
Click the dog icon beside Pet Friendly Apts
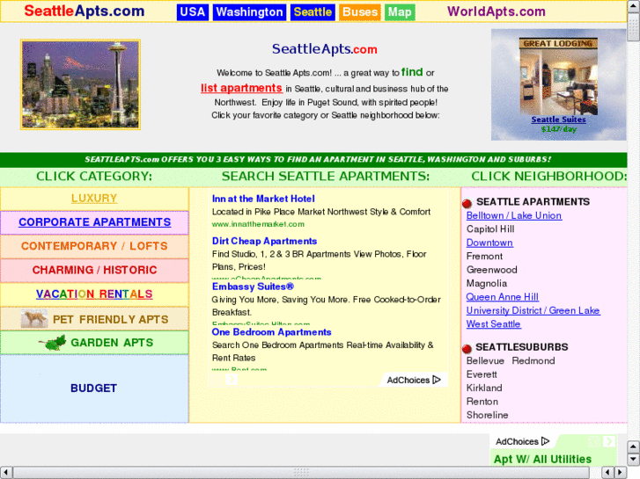(x=34, y=319)
